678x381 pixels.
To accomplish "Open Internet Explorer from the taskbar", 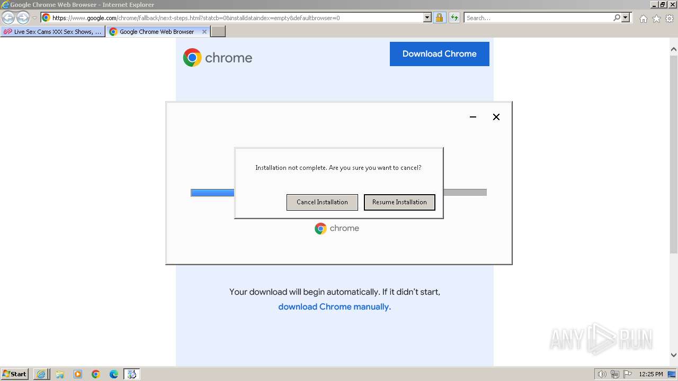I will click(x=41, y=374).
